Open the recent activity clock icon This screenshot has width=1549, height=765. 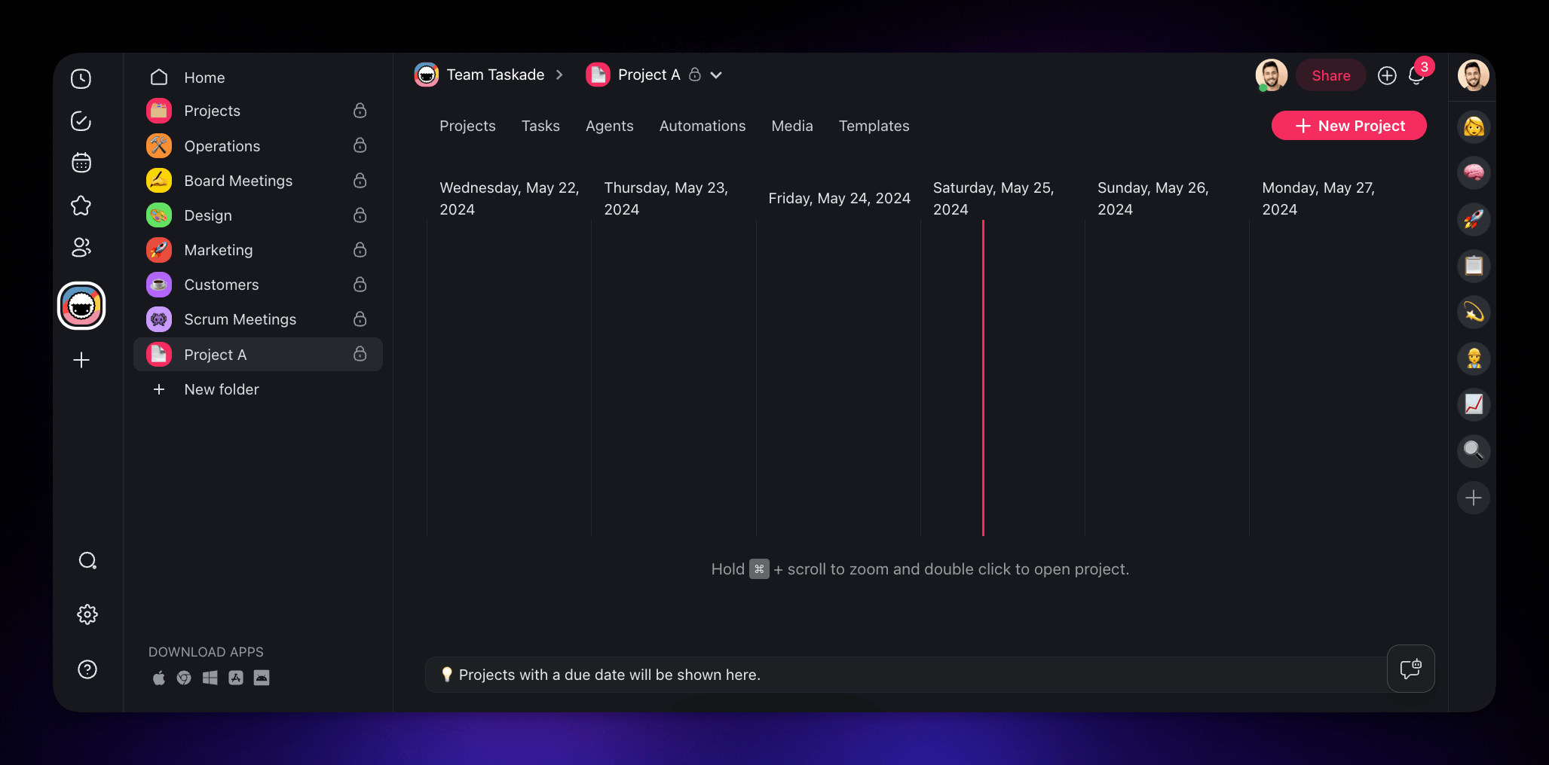pos(81,79)
